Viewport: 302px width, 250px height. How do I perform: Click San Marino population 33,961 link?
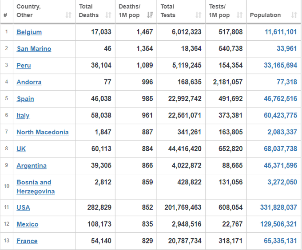(287, 49)
